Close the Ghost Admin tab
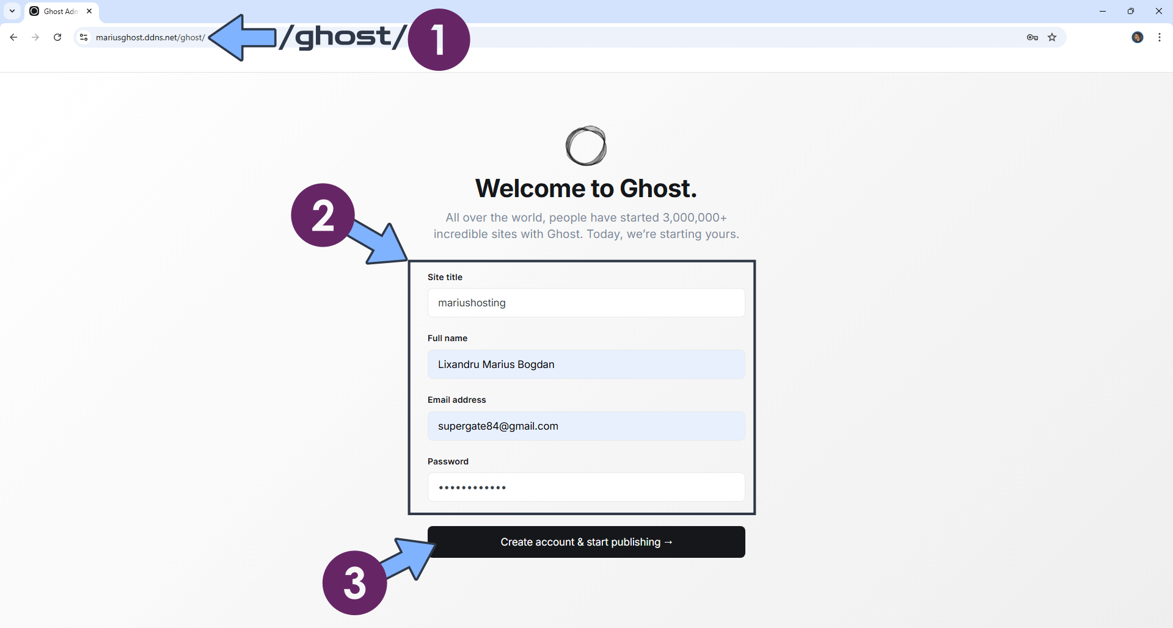Image resolution: width=1173 pixels, height=628 pixels. tap(89, 11)
